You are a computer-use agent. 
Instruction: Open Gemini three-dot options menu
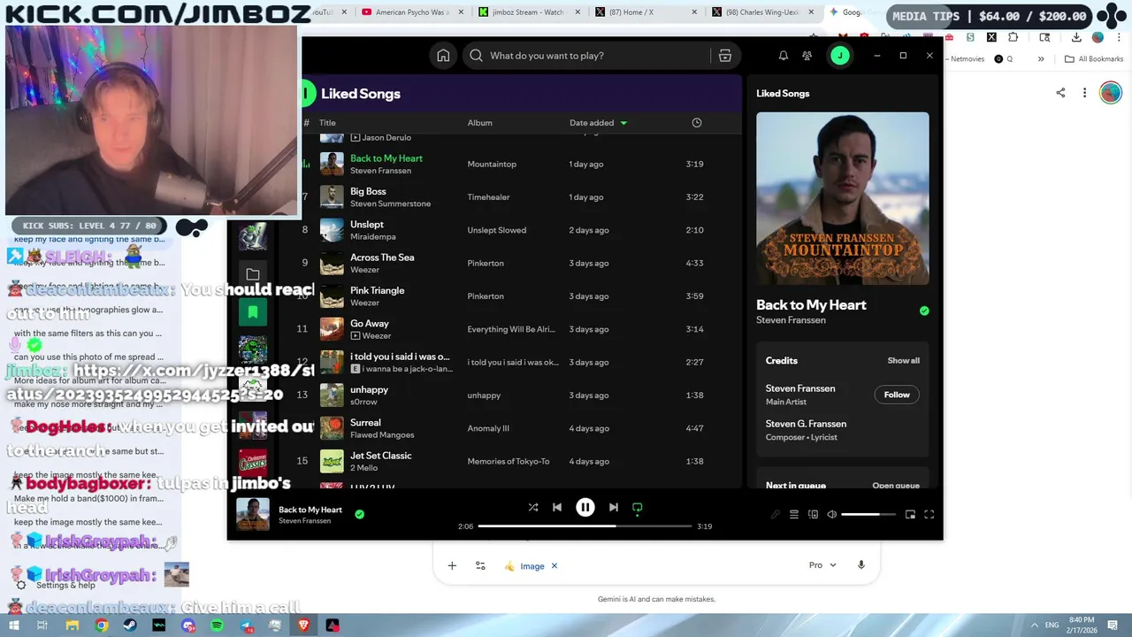[1084, 93]
